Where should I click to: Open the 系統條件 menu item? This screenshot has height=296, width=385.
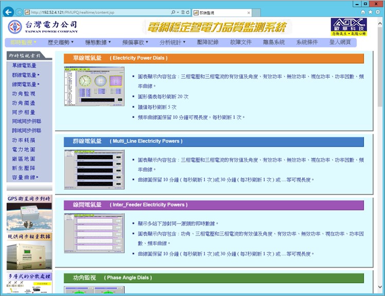click(307, 42)
